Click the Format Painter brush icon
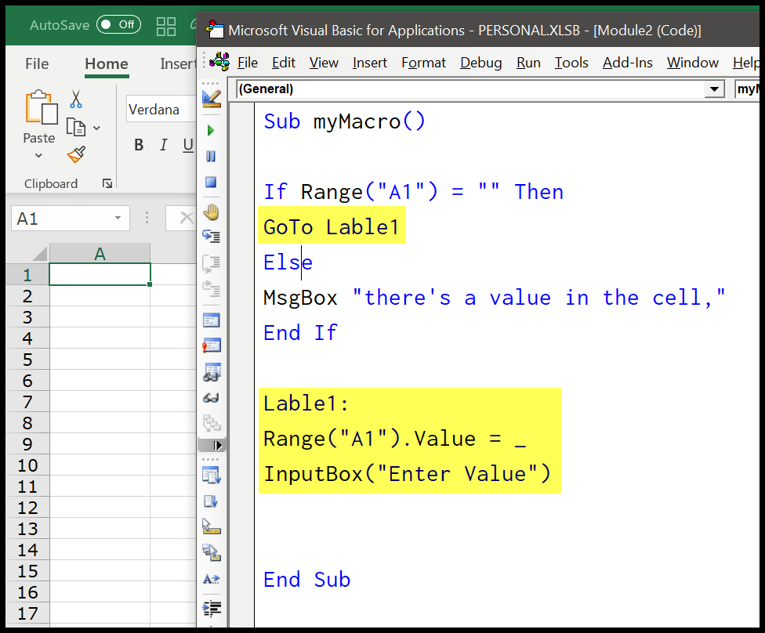This screenshot has height=633, width=765. point(76,154)
